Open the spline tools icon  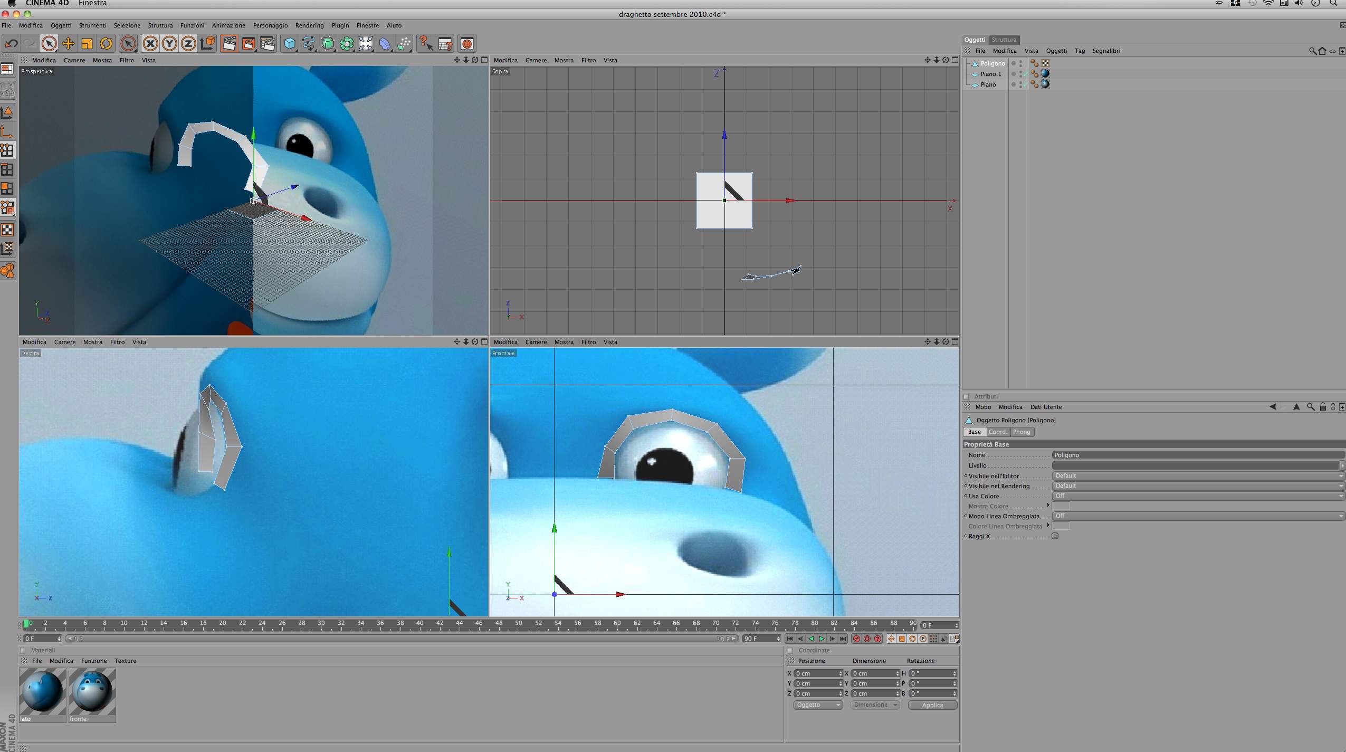[309, 44]
